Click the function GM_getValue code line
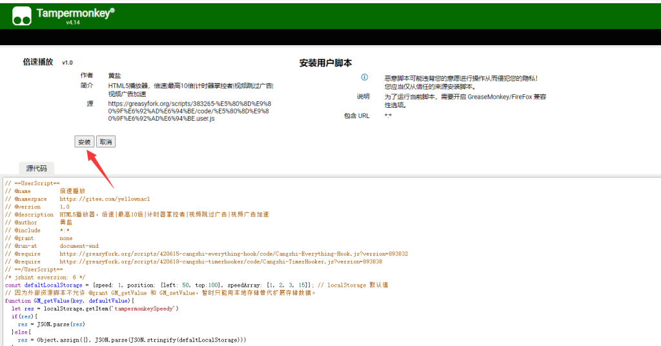Image resolution: width=661 pixels, height=346 pixels. [x=70, y=301]
